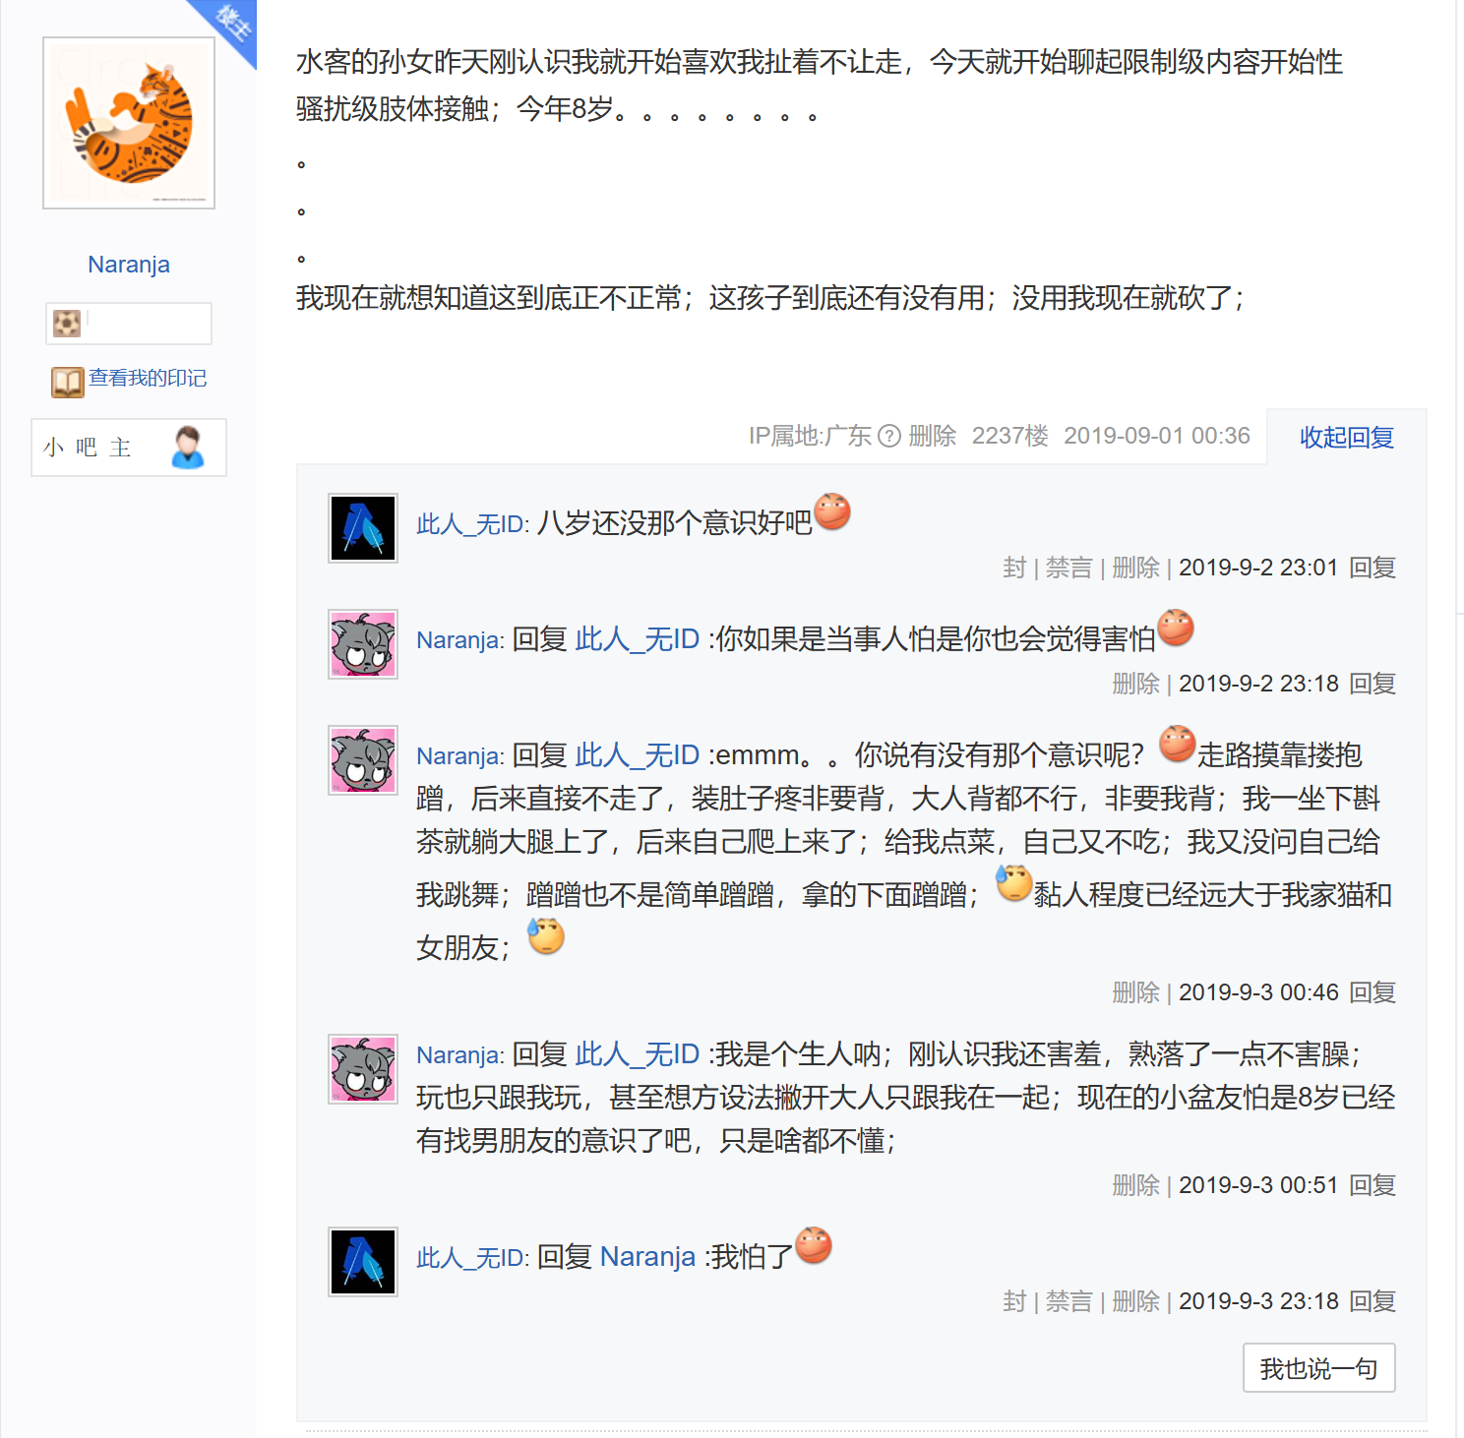
Task: Click 删除 on the 00:51 comment
Action: [x=1135, y=1185]
